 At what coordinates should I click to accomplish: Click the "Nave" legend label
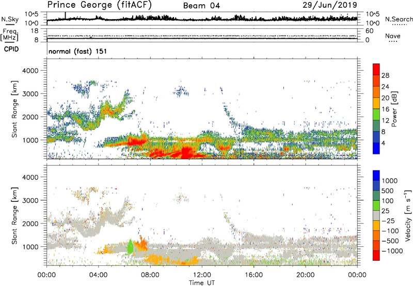pyautogui.click(x=393, y=36)
